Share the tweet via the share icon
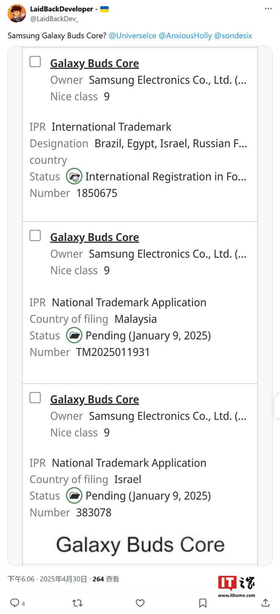280x614 pixels. point(266,603)
